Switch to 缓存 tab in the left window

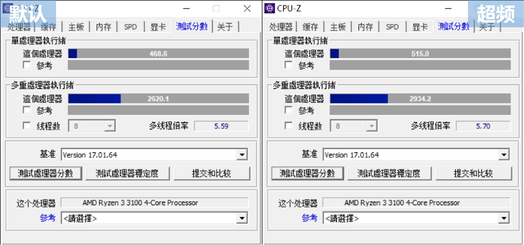49,27
